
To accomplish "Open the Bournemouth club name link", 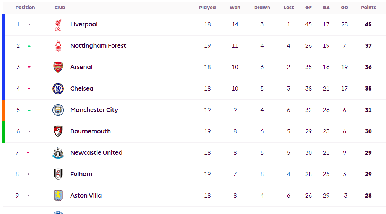I will [91, 131].
